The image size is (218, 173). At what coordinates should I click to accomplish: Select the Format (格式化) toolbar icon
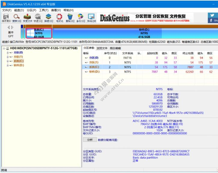pos(60,17)
